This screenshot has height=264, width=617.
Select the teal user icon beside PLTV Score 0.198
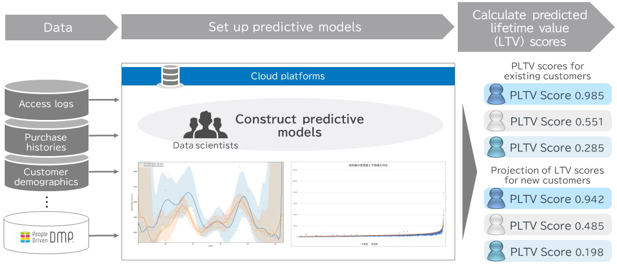(x=496, y=251)
